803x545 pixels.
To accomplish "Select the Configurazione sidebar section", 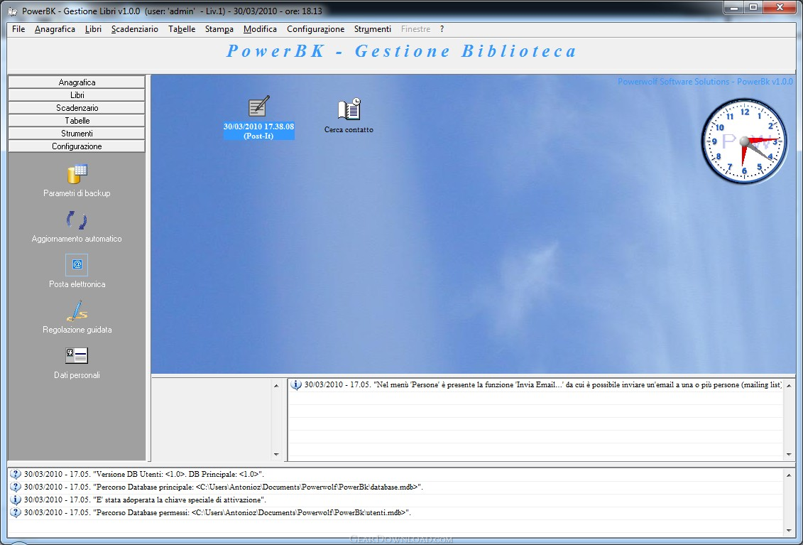I will click(x=77, y=146).
